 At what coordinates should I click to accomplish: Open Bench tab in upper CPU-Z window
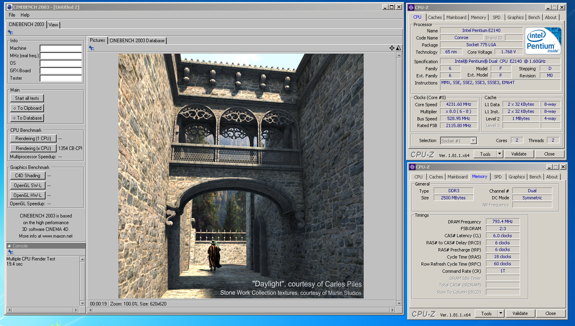point(534,17)
